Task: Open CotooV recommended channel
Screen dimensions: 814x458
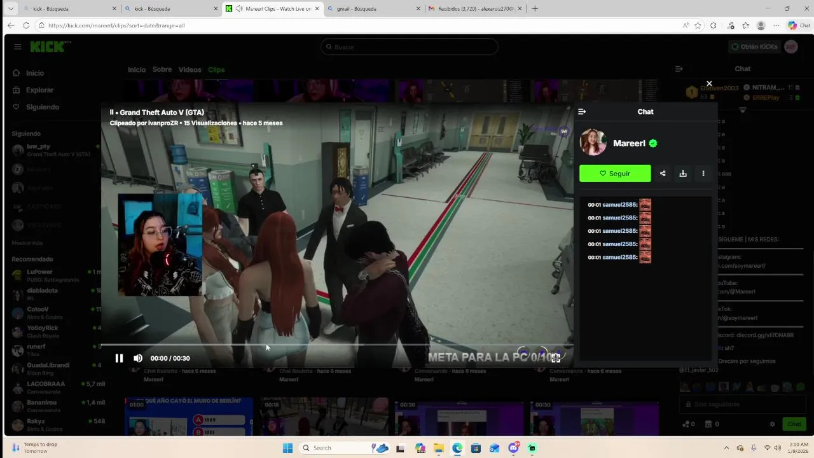Action: click(x=56, y=312)
